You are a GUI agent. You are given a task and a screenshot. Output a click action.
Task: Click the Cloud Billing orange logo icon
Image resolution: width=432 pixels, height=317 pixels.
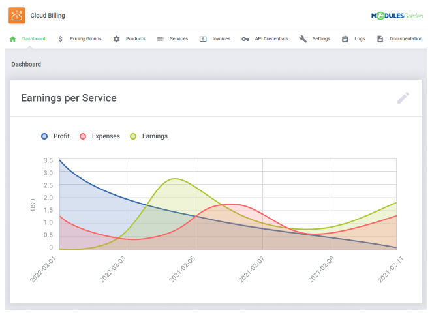tap(16, 16)
